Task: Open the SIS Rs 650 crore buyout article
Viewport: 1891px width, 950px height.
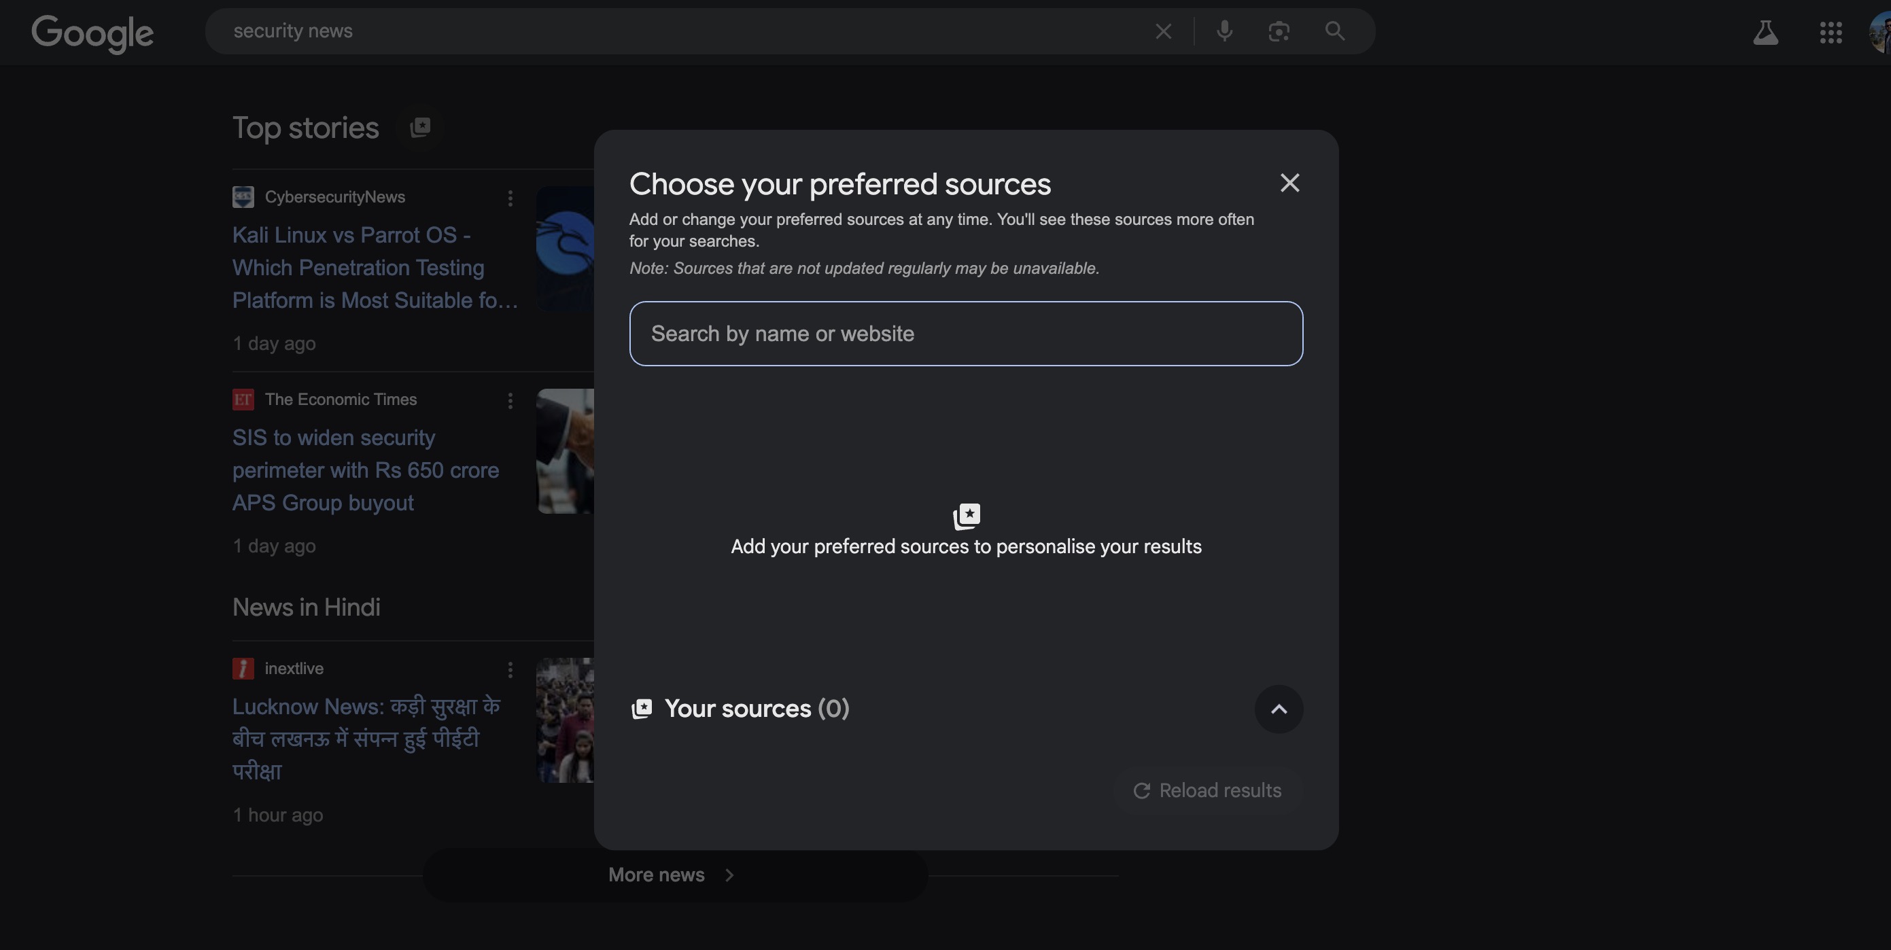Action: pyautogui.click(x=365, y=470)
